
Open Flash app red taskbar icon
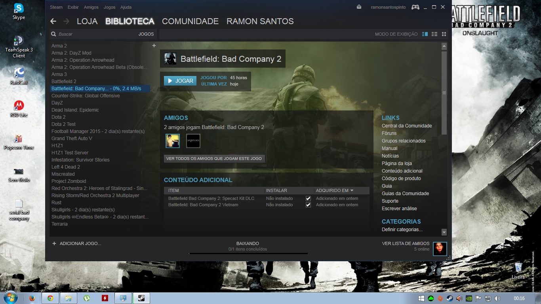(105, 298)
